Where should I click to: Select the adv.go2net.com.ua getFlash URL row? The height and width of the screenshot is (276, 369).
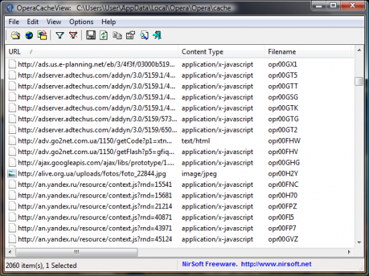96,152
